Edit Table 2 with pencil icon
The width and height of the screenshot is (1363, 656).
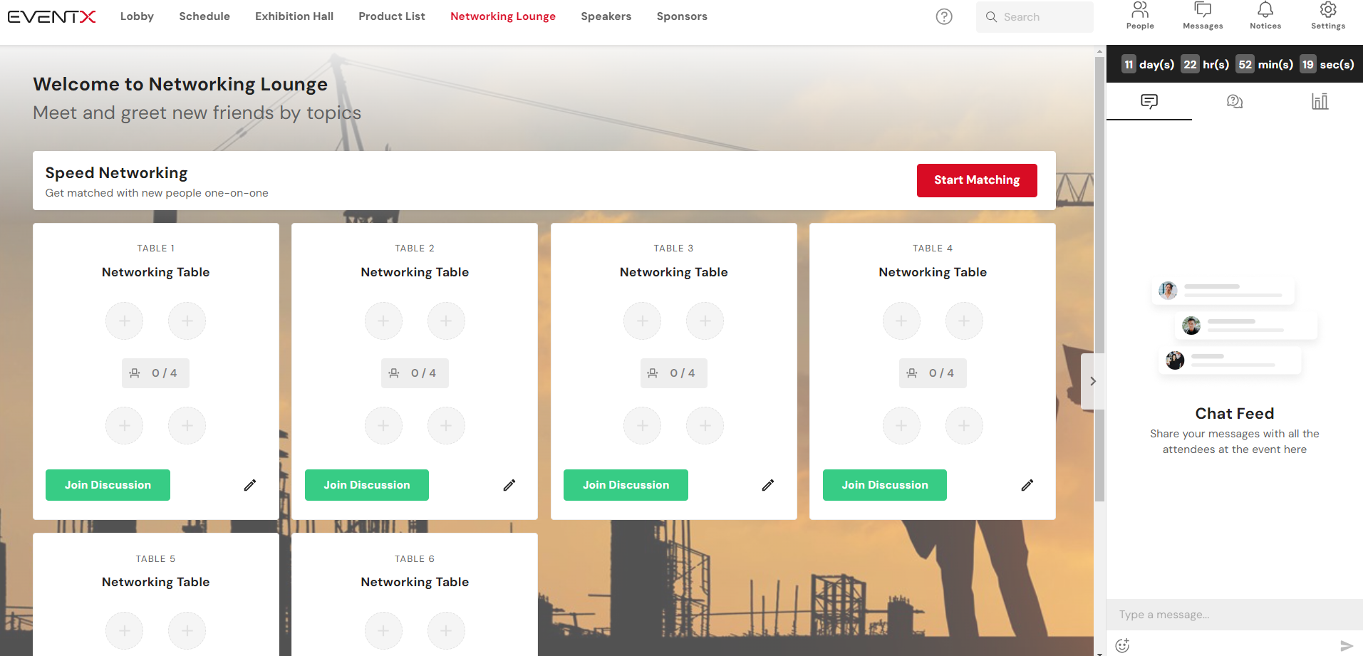[x=509, y=485]
